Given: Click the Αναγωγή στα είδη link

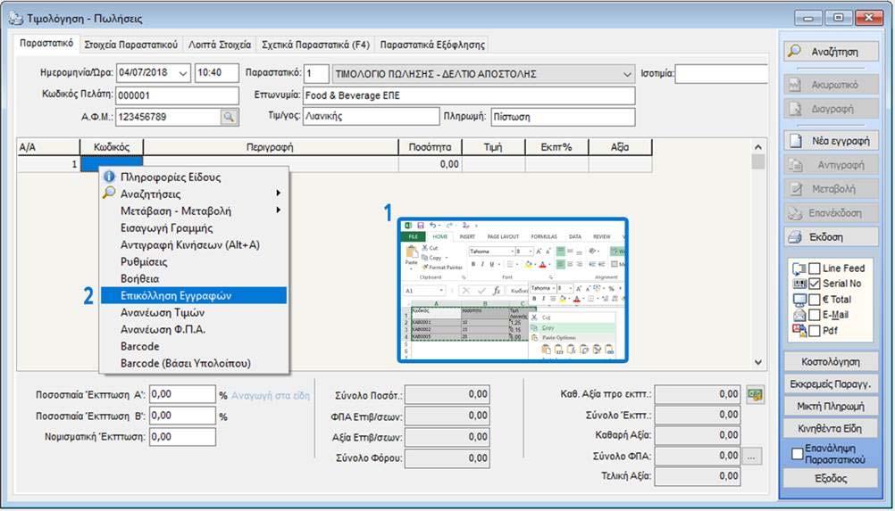Looking at the screenshot, I should tap(271, 395).
